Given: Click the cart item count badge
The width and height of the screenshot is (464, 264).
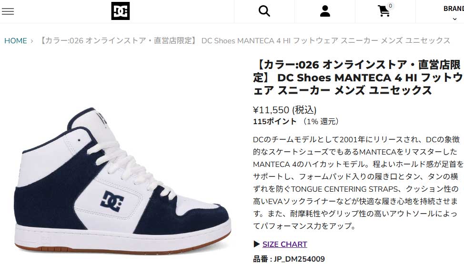Looking at the screenshot, I should pos(390,6).
